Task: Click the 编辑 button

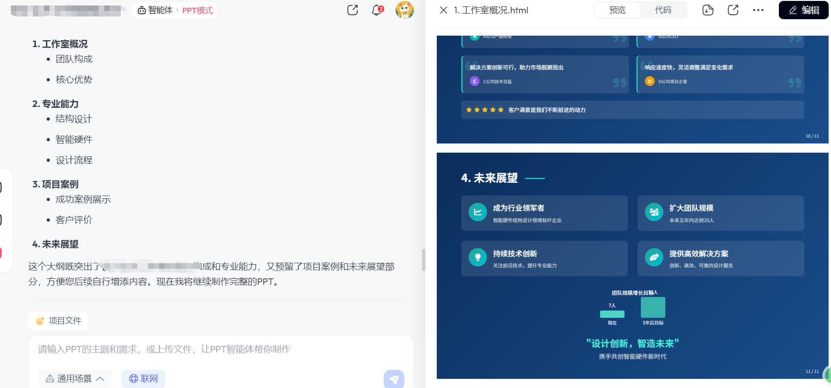Action: tap(804, 10)
